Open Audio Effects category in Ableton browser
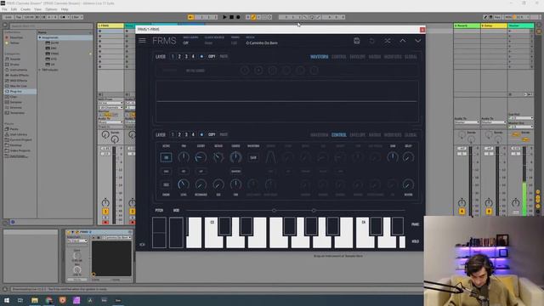 pos(19,75)
